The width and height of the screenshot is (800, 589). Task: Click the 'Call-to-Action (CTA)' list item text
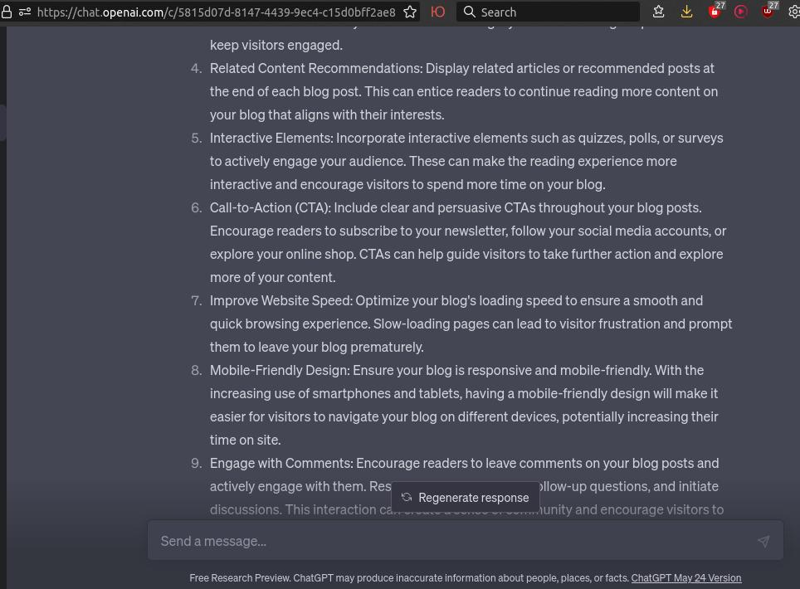coord(270,207)
